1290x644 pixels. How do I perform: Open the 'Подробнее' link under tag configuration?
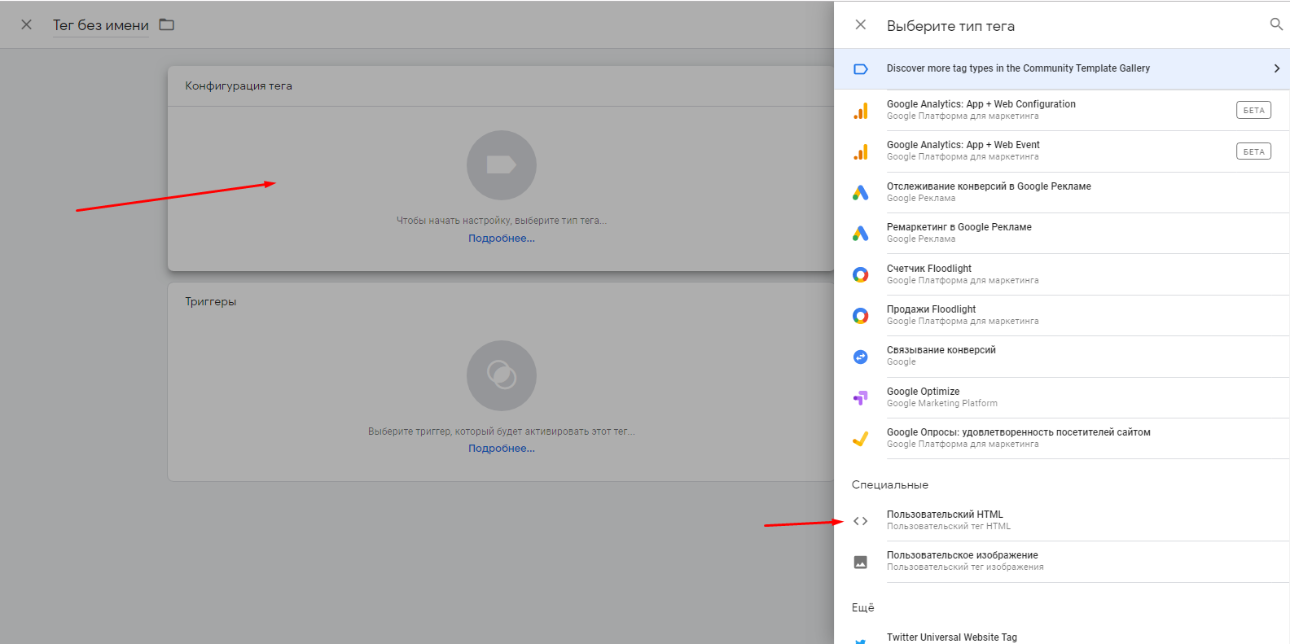pos(501,239)
